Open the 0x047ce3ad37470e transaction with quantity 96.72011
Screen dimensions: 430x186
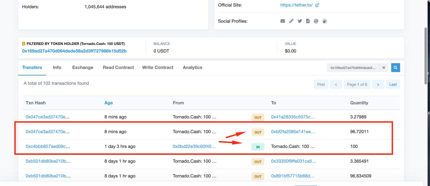tap(48, 132)
